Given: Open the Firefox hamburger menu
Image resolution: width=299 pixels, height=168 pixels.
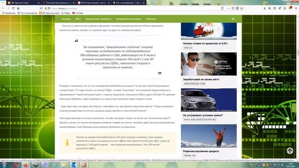Looking at the screenshot, I should click(x=296, y=8).
